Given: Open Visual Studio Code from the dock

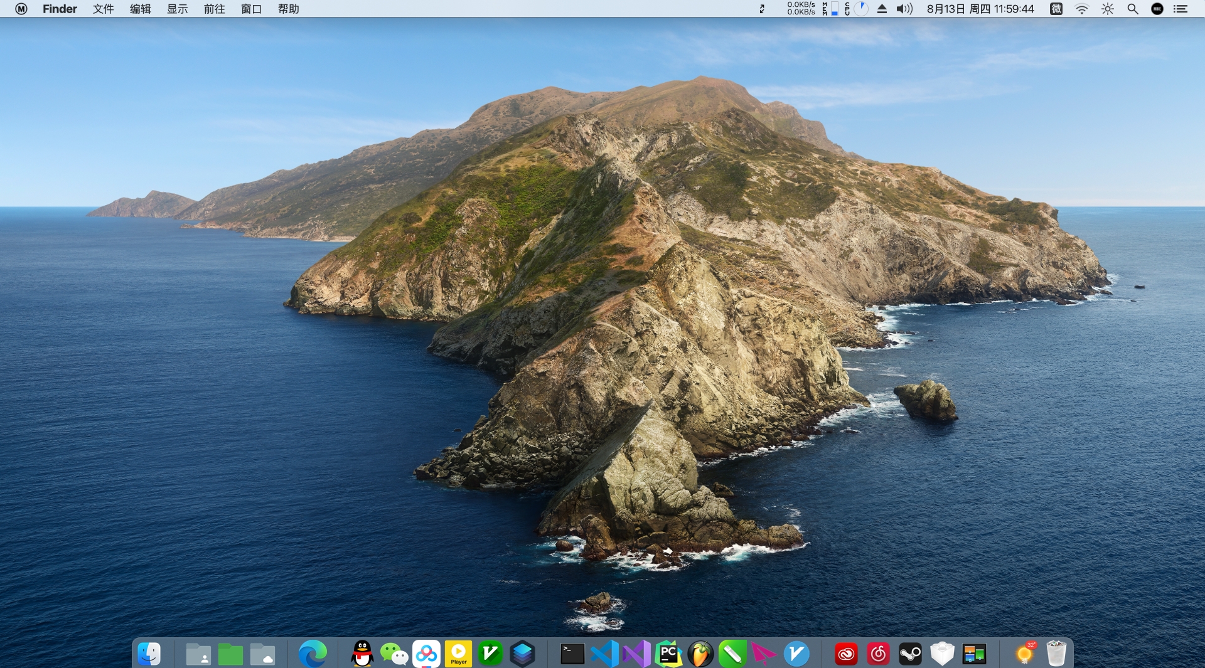Looking at the screenshot, I should tap(604, 654).
